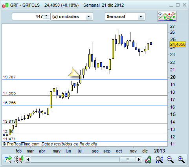
Task: Open the (x) unidades dropdown
Action: pos(72,16)
